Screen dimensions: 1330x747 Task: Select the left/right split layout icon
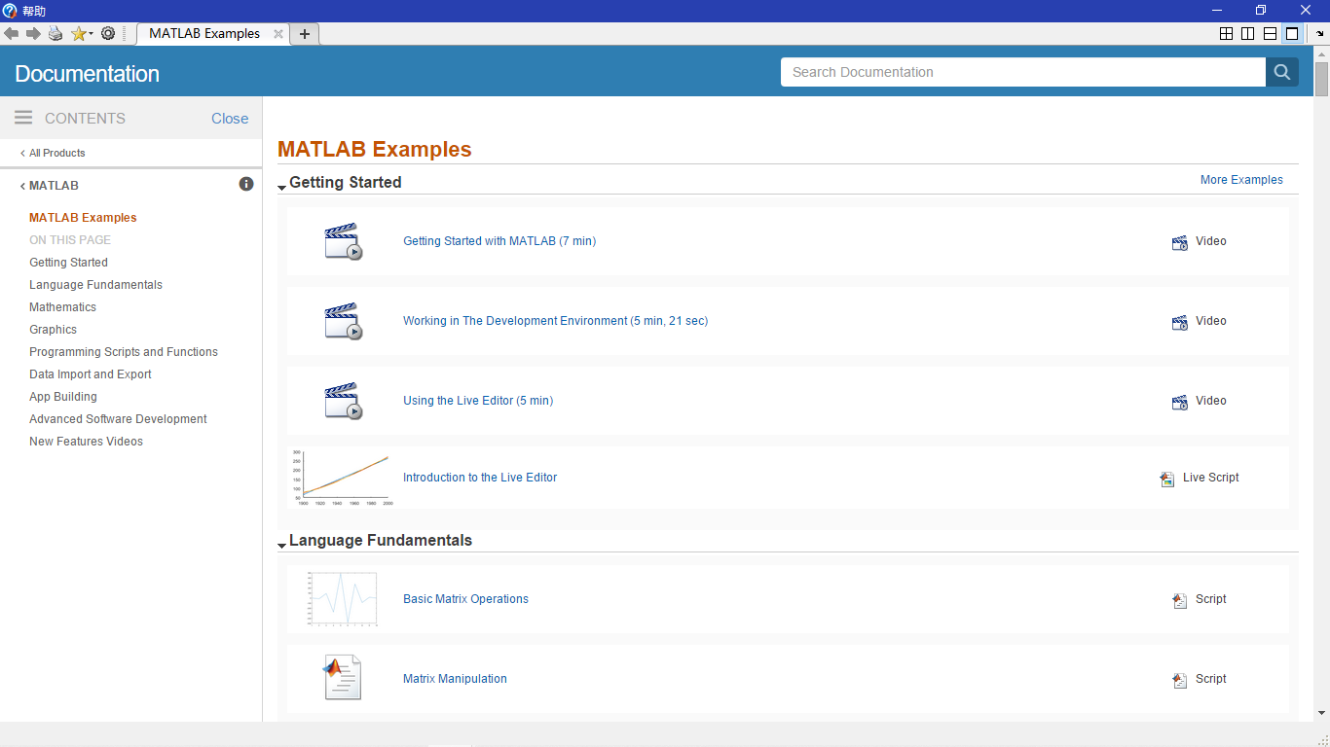point(1247,34)
